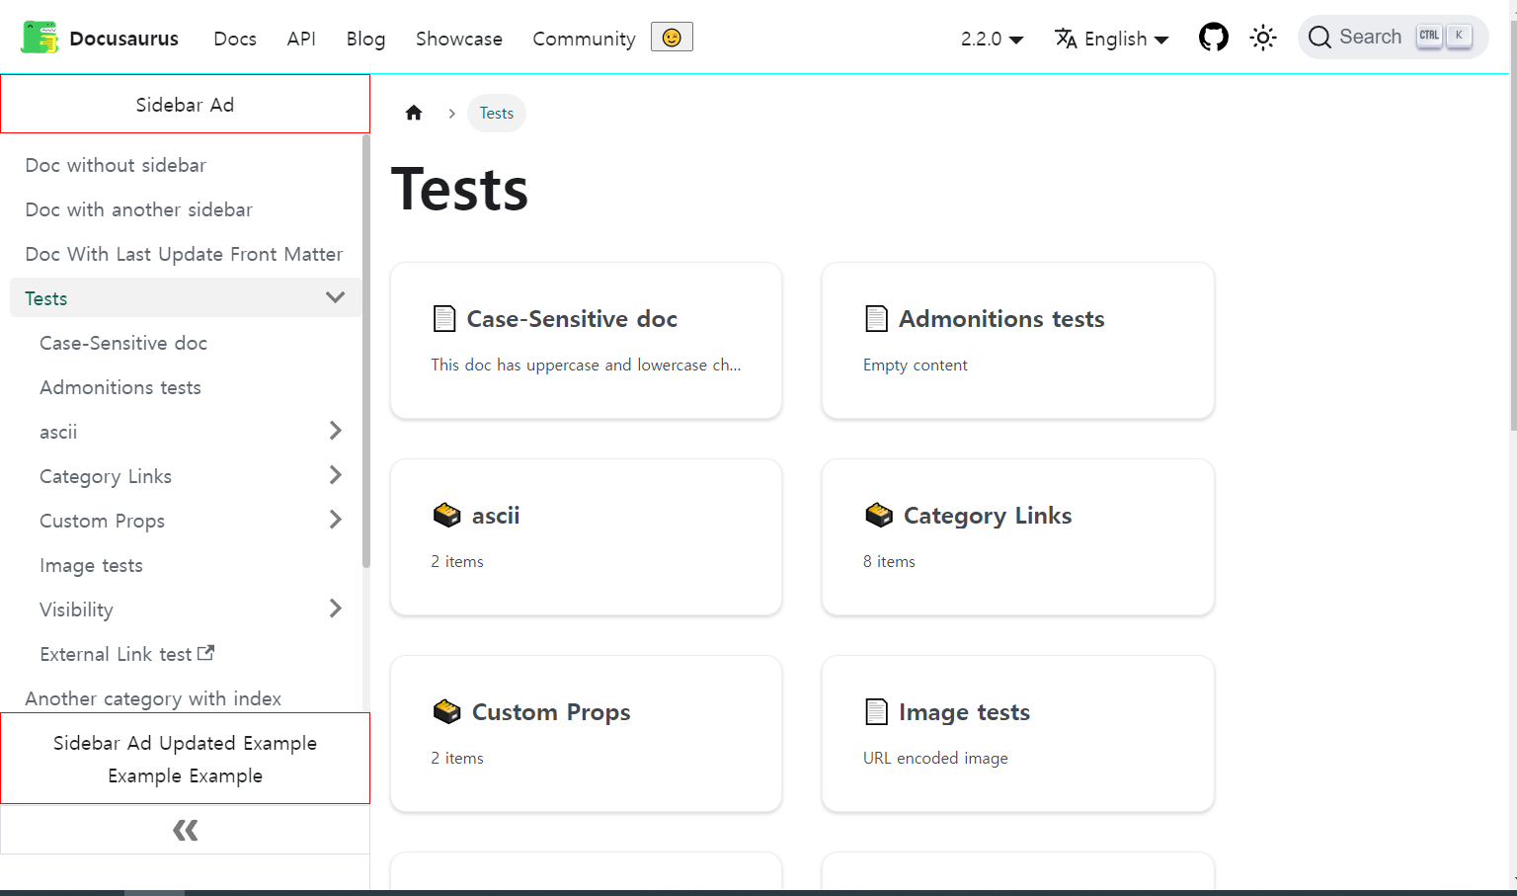Screen dimensions: 1517x896
Task: Expand the Custom Props sidebar chevron
Action: 335,520
